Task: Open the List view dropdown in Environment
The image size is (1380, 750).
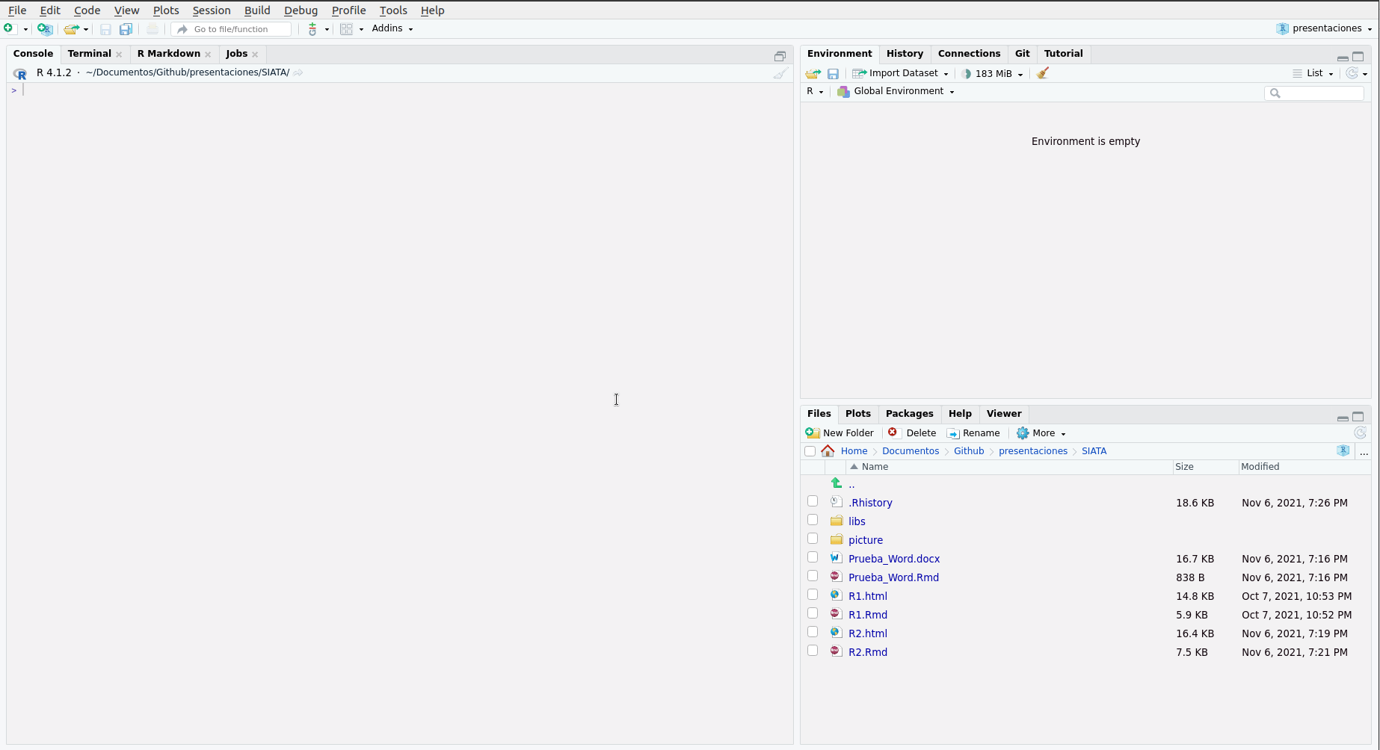Action: (1313, 73)
